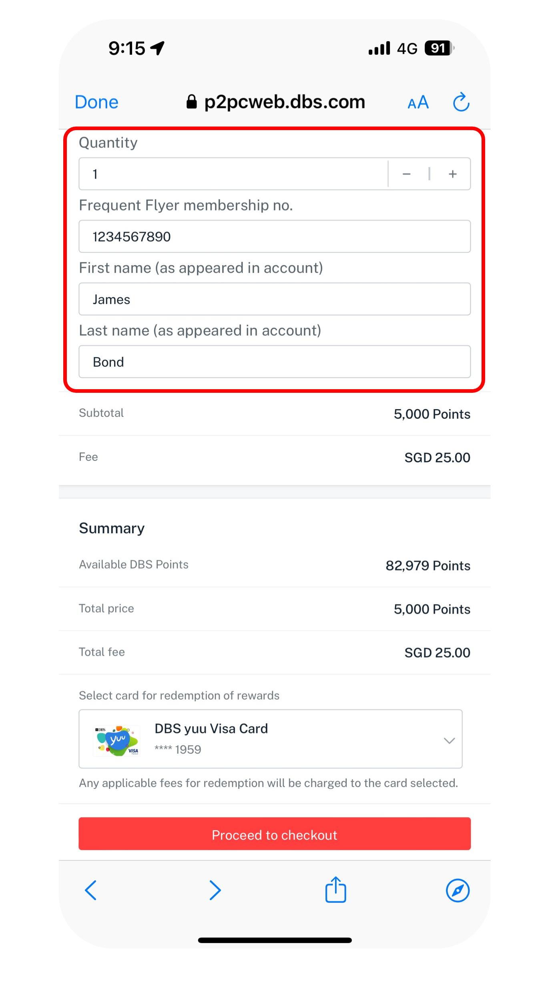Decrease quantity with minus button
The image size is (550, 991).
click(407, 174)
